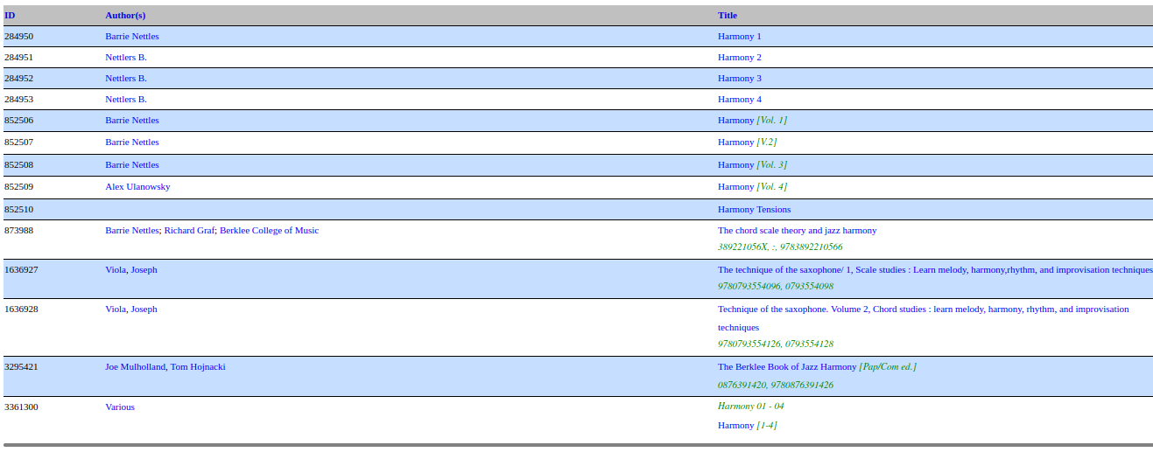Click ISBN text 9780793554096, 0793554098

(x=776, y=286)
